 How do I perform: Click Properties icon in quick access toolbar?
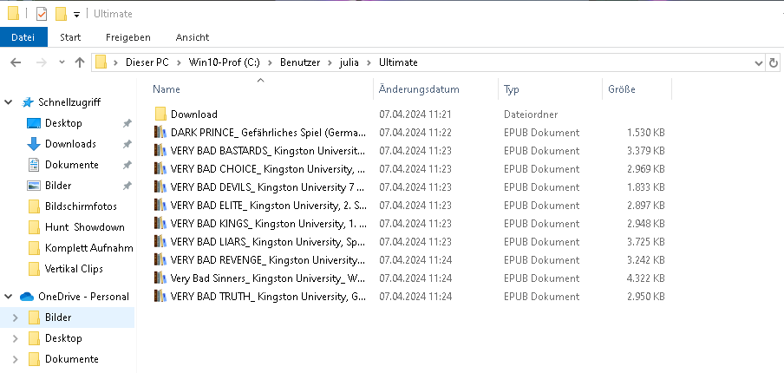tap(42, 14)
